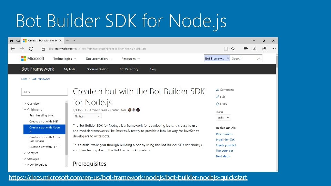Open the Theme Light dropdown
The height and width of the screenshot is (186, 331).
tap(223, 117)
